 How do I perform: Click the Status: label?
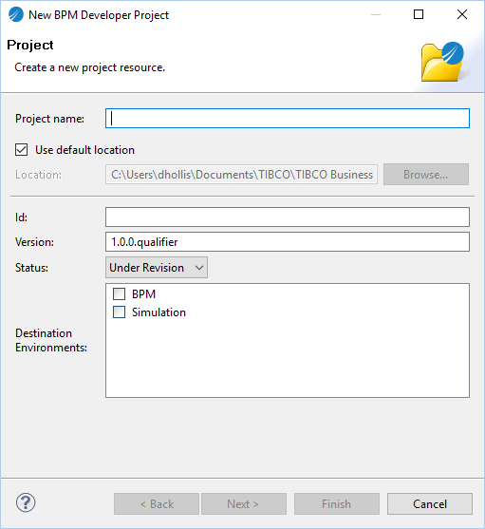coord(31,268)
